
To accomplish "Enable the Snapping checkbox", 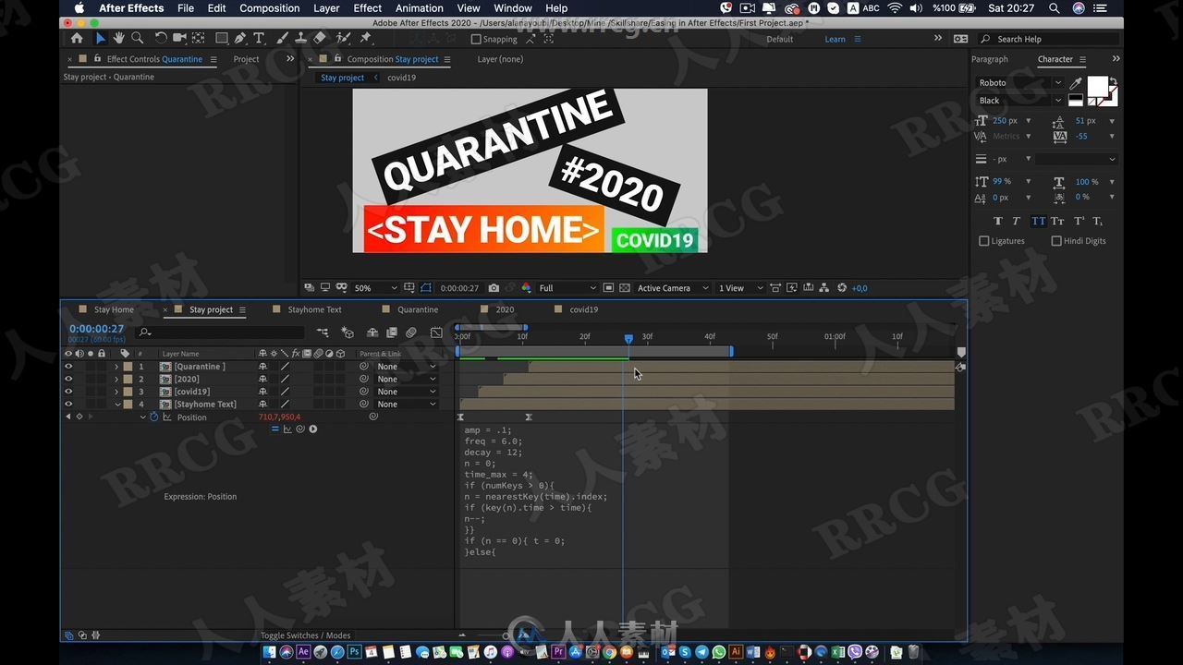I will (x=476, y=39).
